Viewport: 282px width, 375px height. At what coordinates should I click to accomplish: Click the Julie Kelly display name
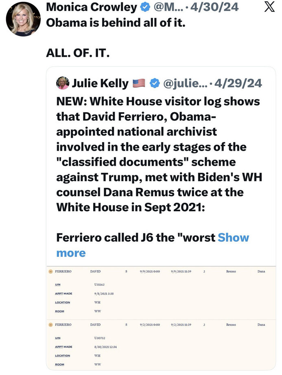pyautogui.click(x=100, y=83)
